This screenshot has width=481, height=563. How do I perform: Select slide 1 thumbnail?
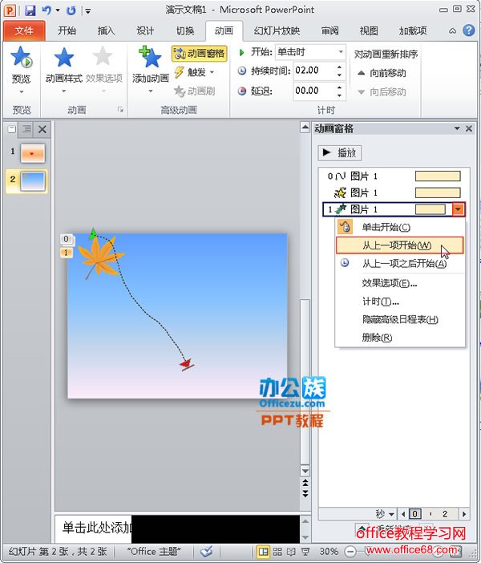(x=33, y=153)
